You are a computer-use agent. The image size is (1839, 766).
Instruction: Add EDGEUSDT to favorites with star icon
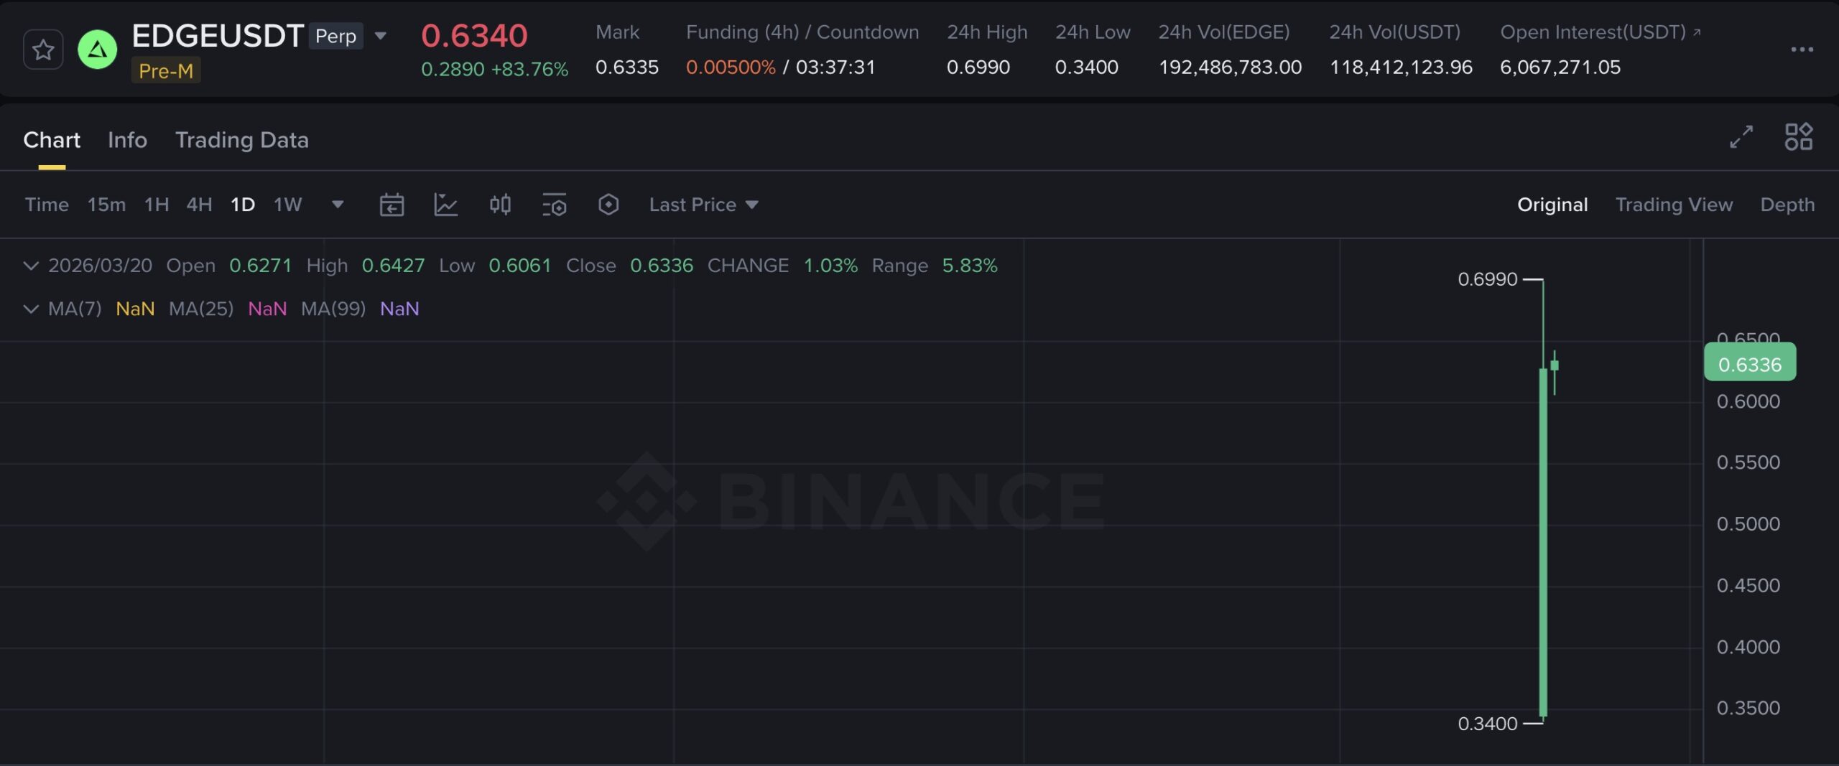click(x=43, y=50)
